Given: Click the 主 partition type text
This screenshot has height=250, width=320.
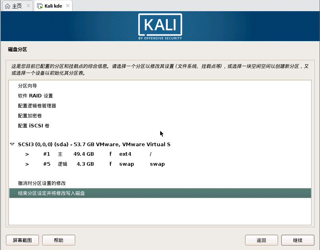Looking at the screenshot, I should 60,154.
